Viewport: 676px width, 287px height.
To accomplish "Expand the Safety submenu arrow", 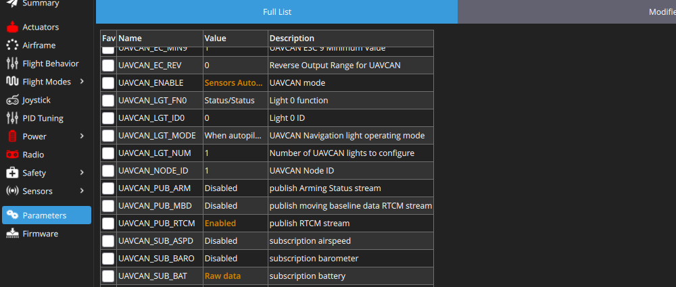I will click(x=82, y=173).
